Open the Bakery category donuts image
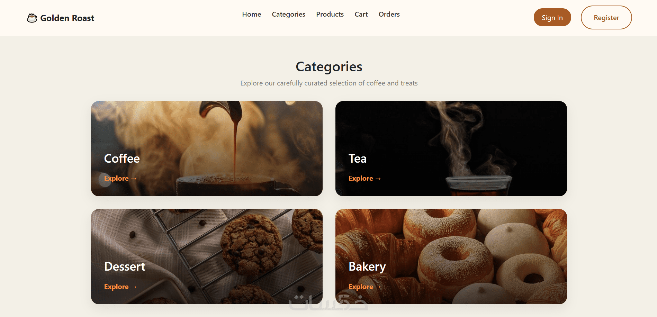657x317 pixels. [x=451, y=256]
